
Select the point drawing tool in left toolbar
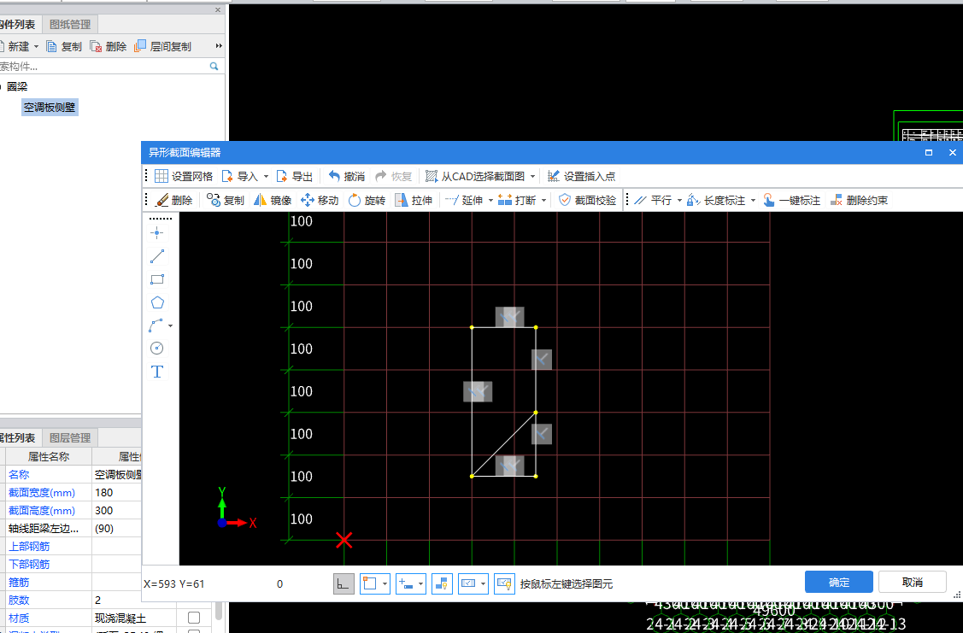click(156, 232)
